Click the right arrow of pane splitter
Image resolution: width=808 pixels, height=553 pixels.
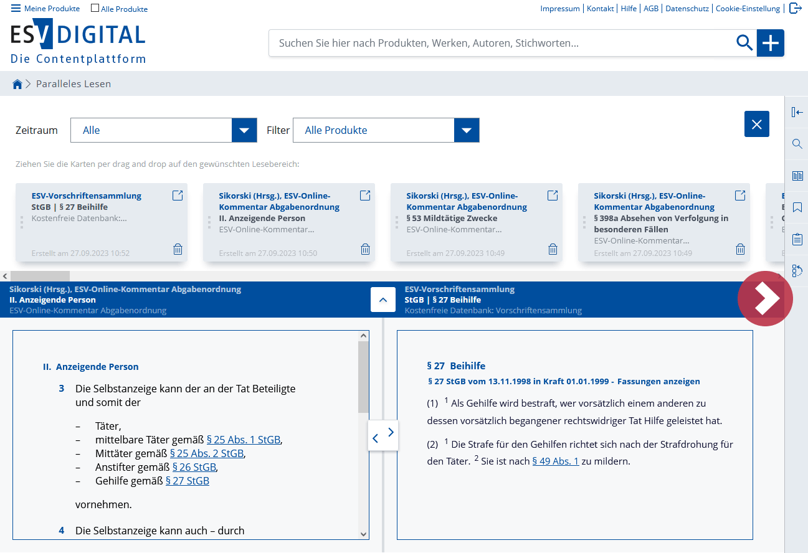(391, 432)
